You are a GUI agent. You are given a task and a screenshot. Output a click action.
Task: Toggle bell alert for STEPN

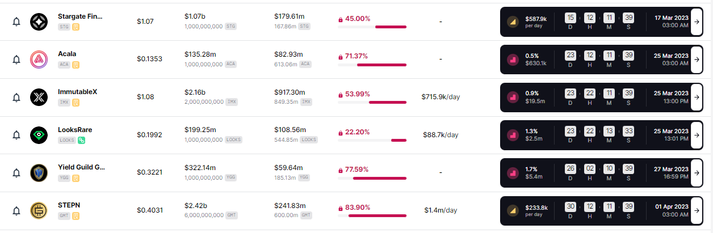(16, 210)
